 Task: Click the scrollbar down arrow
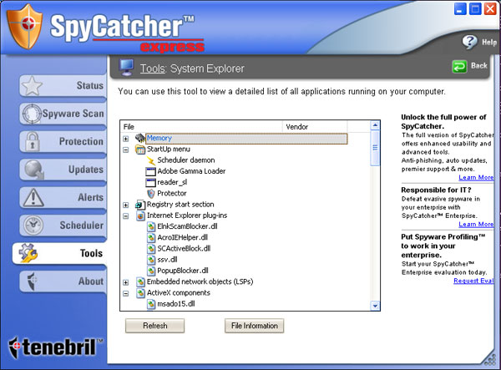[375, 306]
